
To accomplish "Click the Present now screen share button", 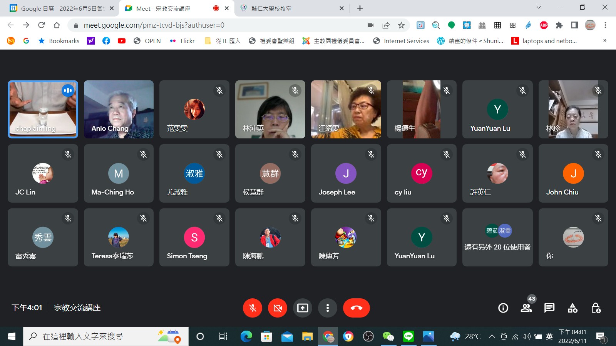I will tap(303, 308).
